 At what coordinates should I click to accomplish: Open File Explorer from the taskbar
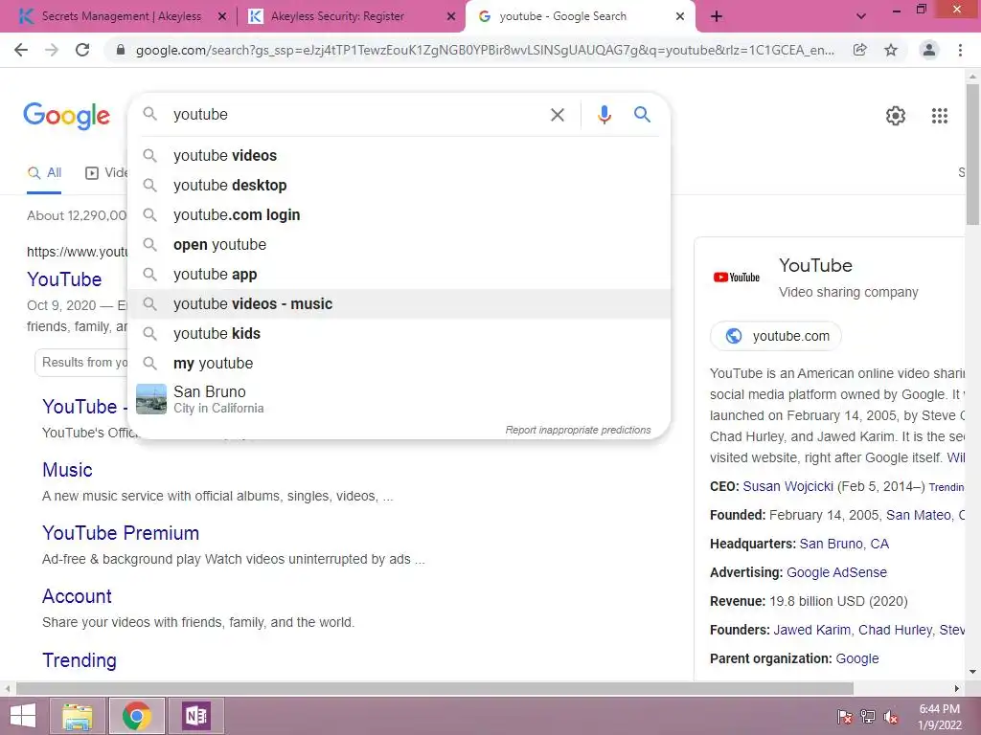click(x=78, y=716)
